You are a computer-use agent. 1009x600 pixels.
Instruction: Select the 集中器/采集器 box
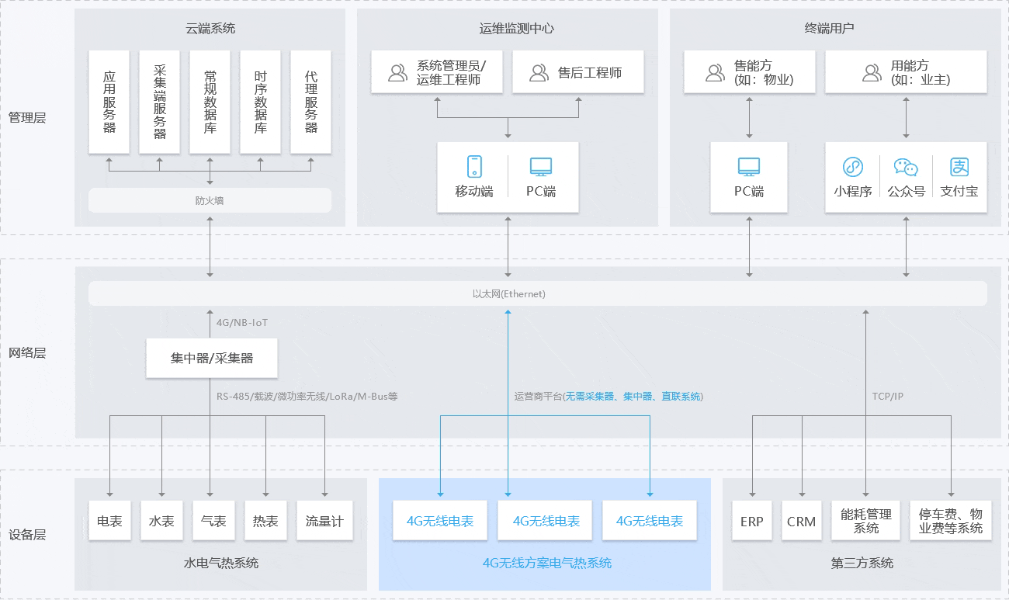click(x=212, y=359)
